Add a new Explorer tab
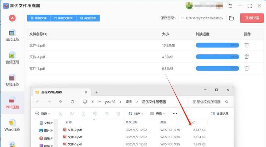The image size is (266, 147). [97, 92]
